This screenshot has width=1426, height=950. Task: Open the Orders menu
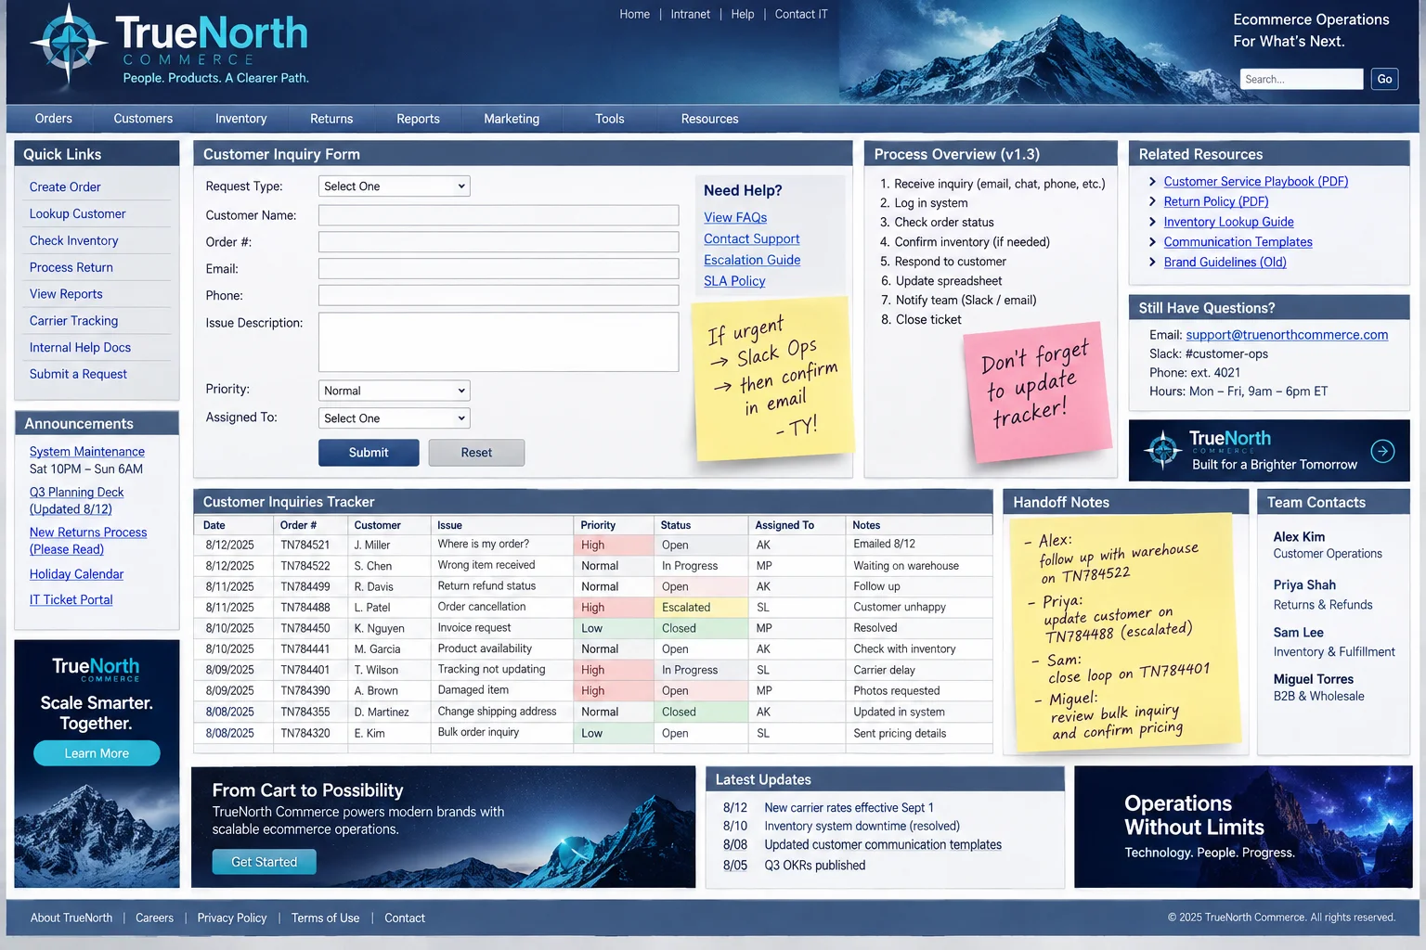pyautogui.click(x=54, y=119)
